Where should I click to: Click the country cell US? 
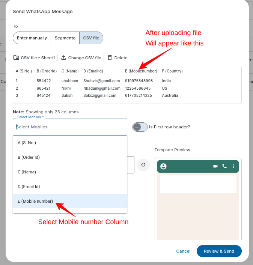point(164,88)
